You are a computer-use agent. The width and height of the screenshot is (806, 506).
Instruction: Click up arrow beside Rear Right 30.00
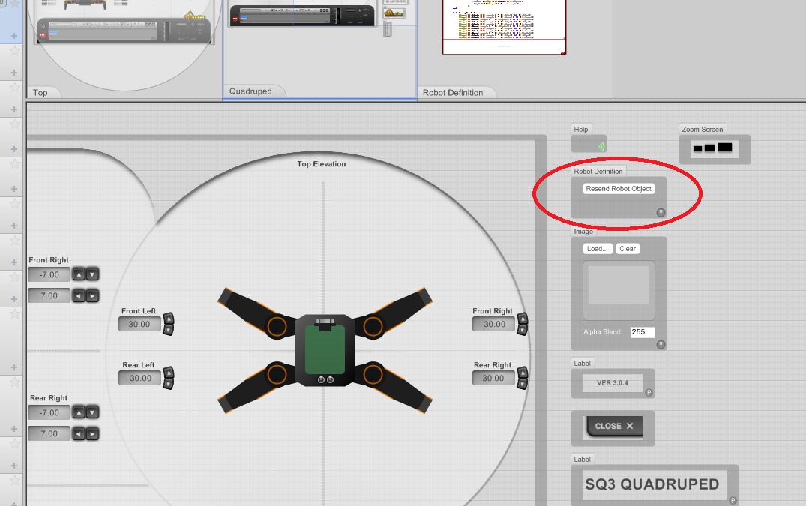(523, 373)
